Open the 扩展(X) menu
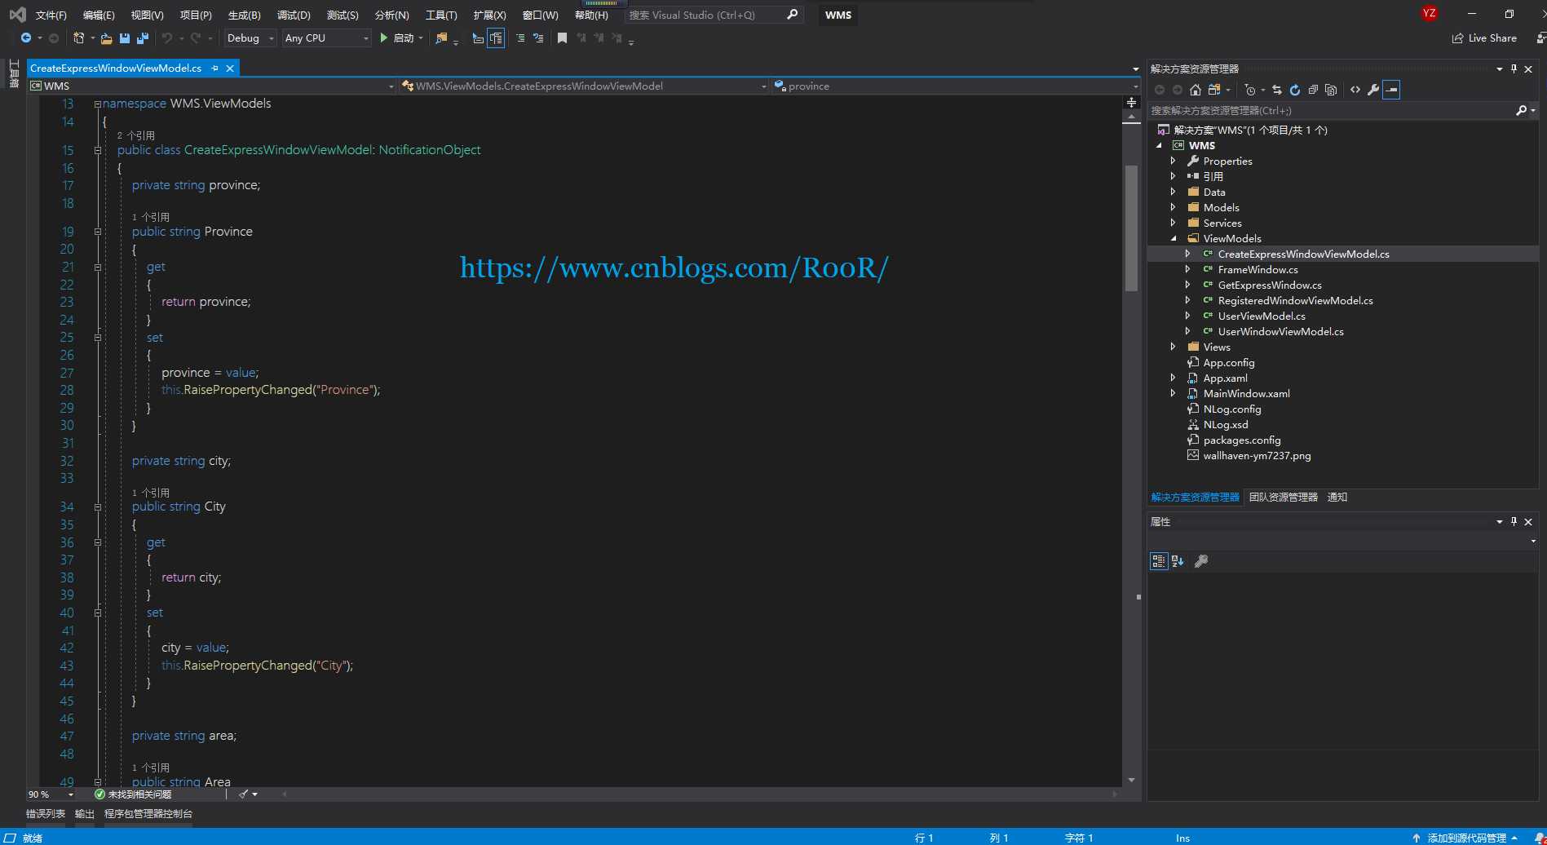Image resolution: width=1547 pixels, height=845 pixels. [489, 15]
